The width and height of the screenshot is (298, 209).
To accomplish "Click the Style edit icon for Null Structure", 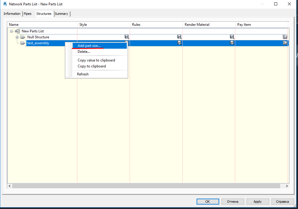I will 127,37.
